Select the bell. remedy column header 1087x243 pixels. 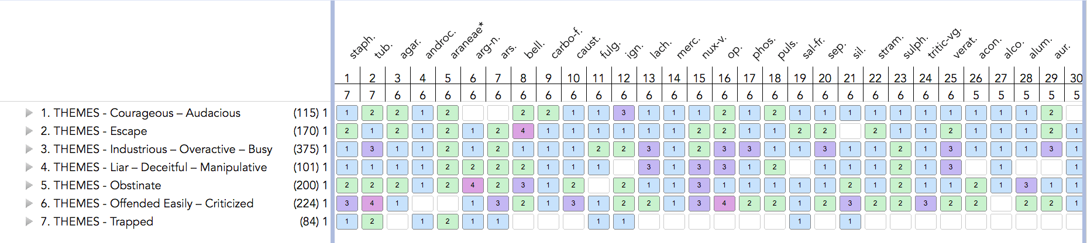(x=535, y=49)
